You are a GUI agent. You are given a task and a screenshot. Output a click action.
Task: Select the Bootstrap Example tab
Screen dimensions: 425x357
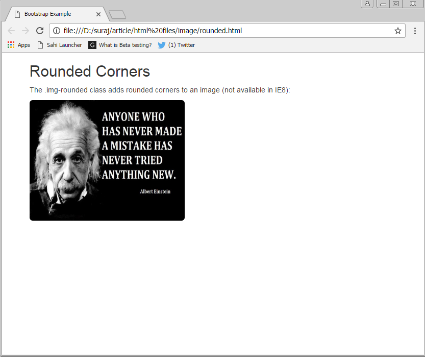[x=57, y=14]
